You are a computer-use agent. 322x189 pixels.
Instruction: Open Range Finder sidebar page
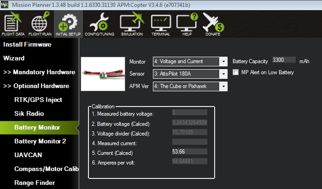pos(35,183)
